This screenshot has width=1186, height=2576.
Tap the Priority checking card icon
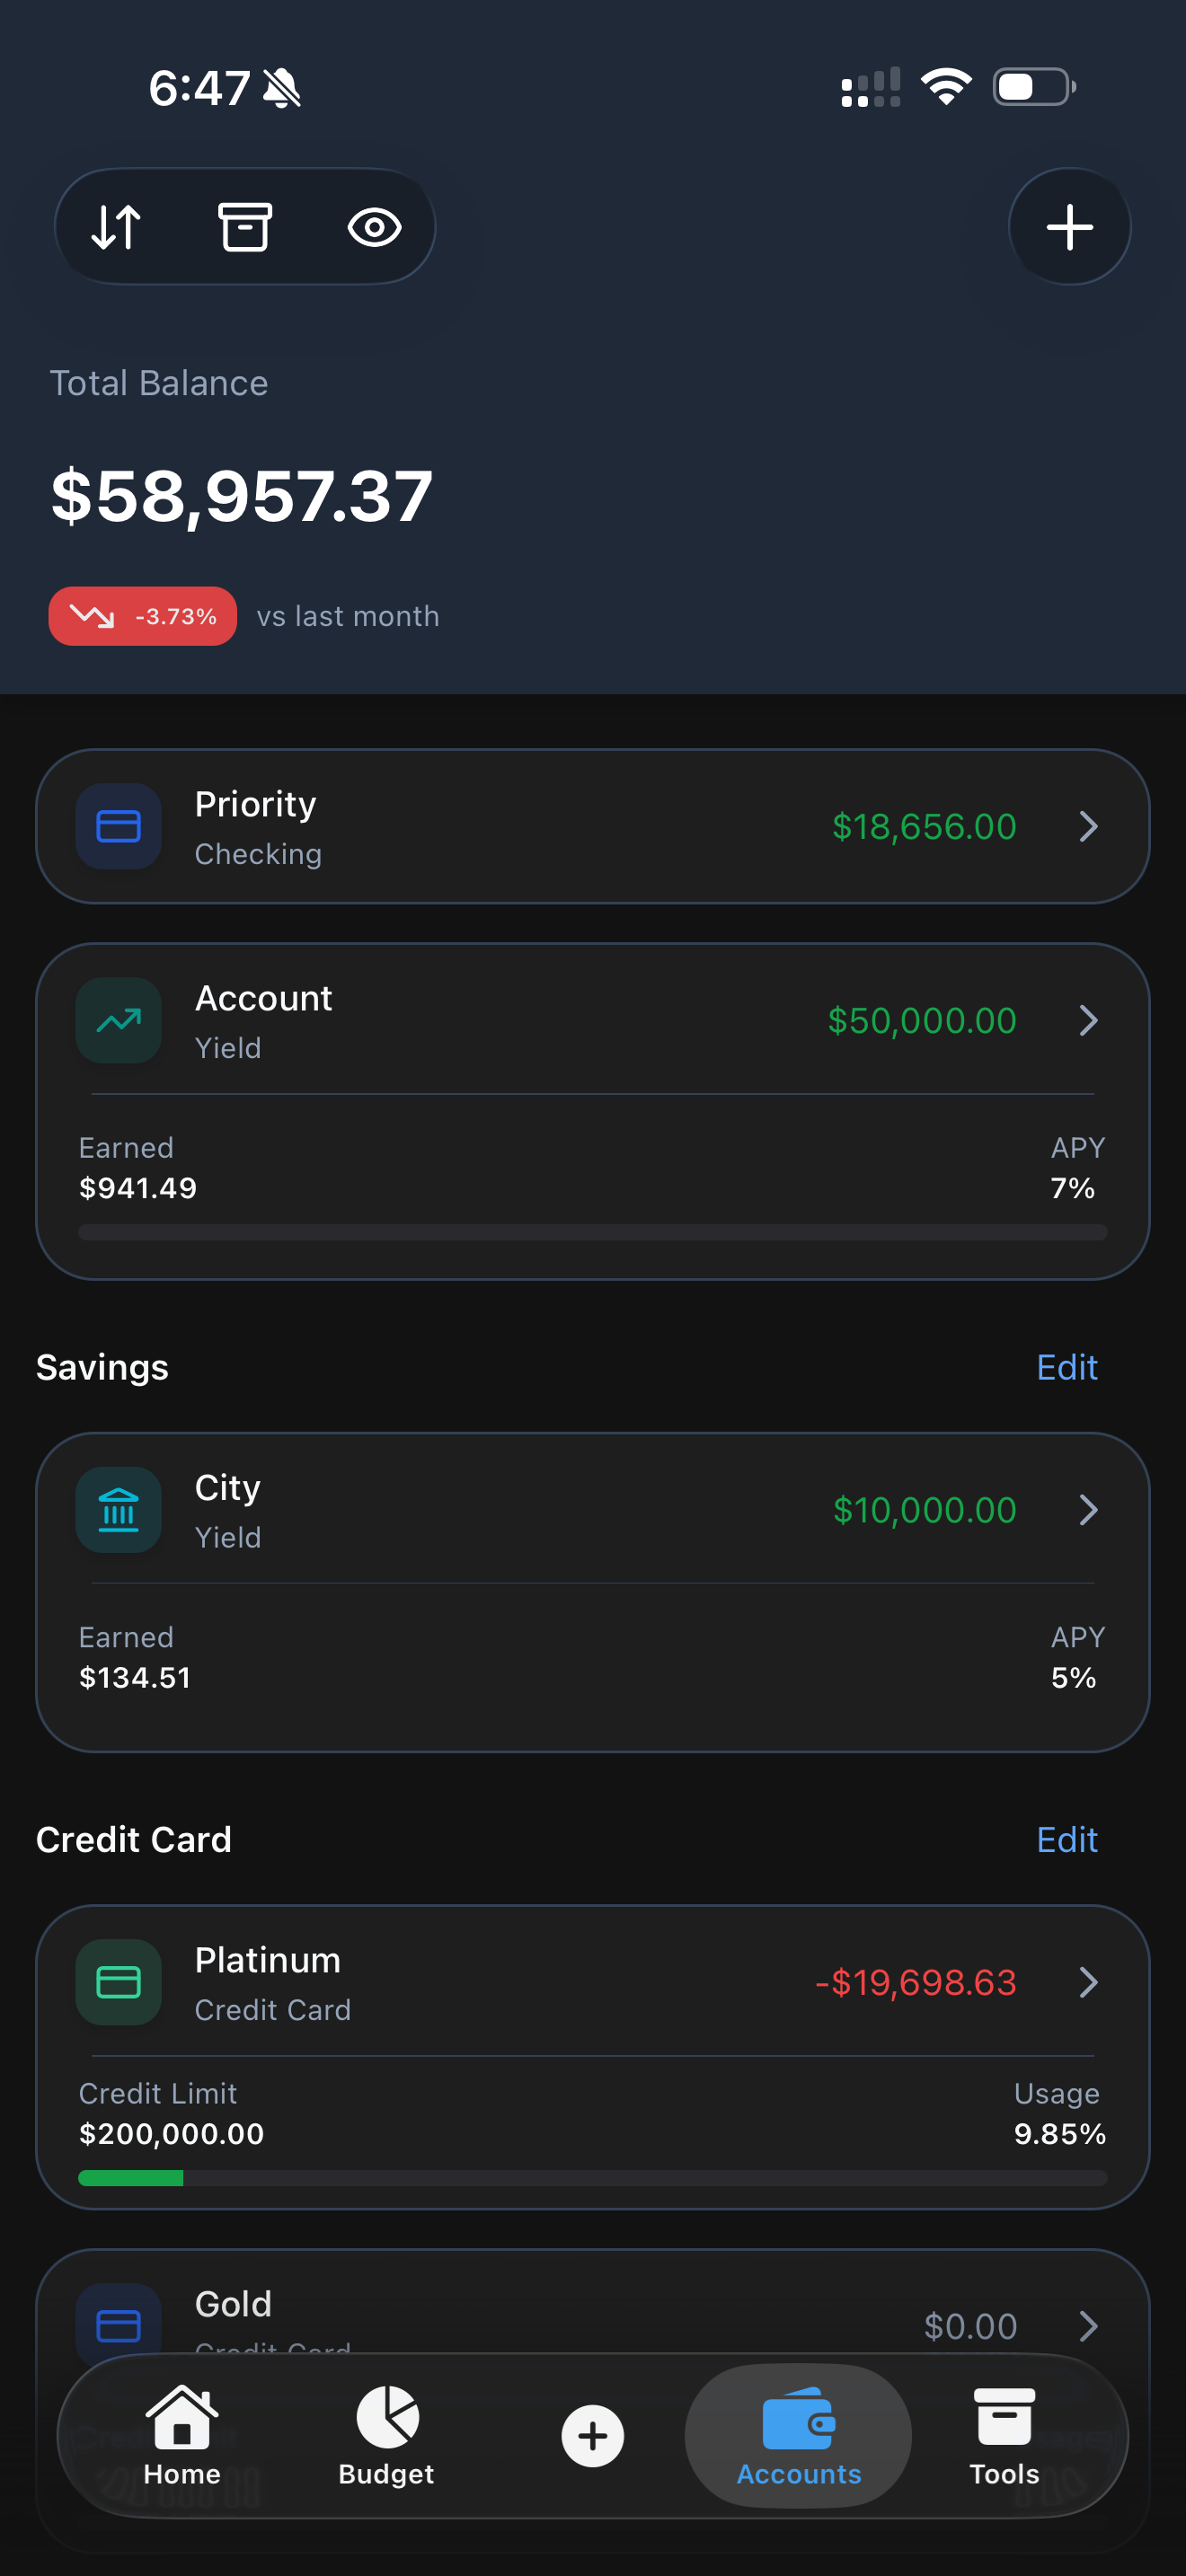(x=118, y=826)
